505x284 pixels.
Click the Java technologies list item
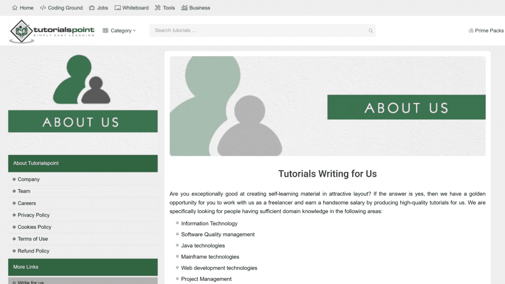[203, 246]
